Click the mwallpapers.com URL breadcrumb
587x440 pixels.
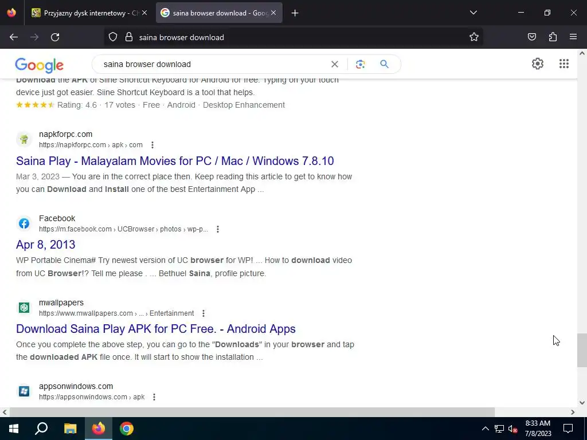116,313
